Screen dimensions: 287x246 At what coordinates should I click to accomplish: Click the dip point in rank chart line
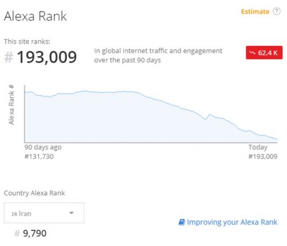(205, 119)
